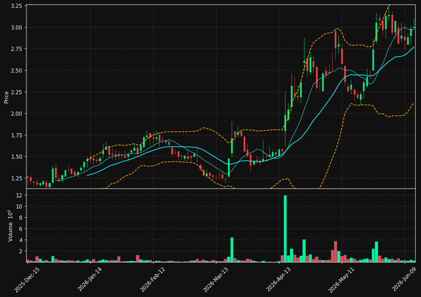Click the 10 volume axis label

[19, 206]
